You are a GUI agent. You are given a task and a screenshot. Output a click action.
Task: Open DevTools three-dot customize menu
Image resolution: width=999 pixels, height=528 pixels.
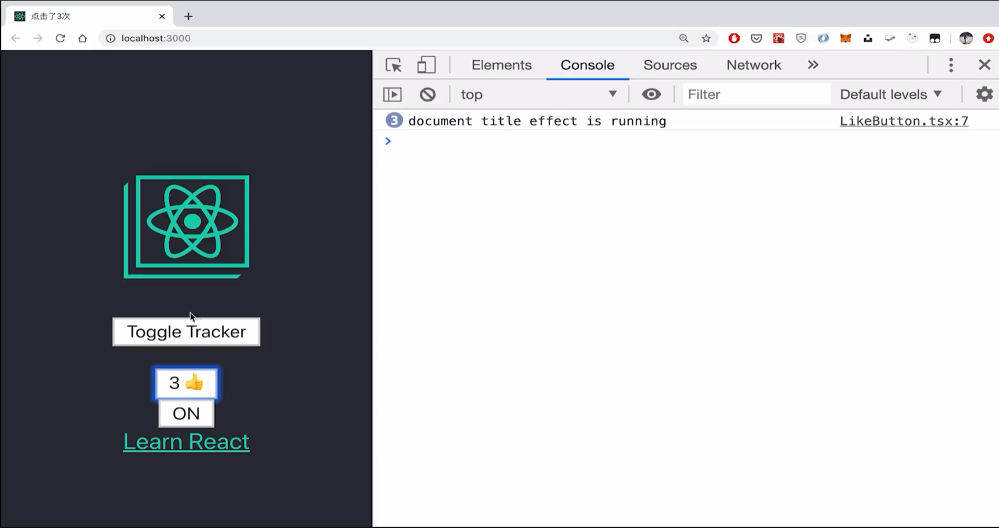(951, 65)
